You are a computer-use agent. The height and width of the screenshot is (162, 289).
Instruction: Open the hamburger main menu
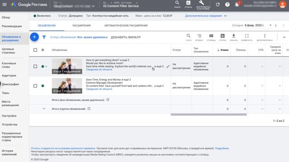point(4,4)
